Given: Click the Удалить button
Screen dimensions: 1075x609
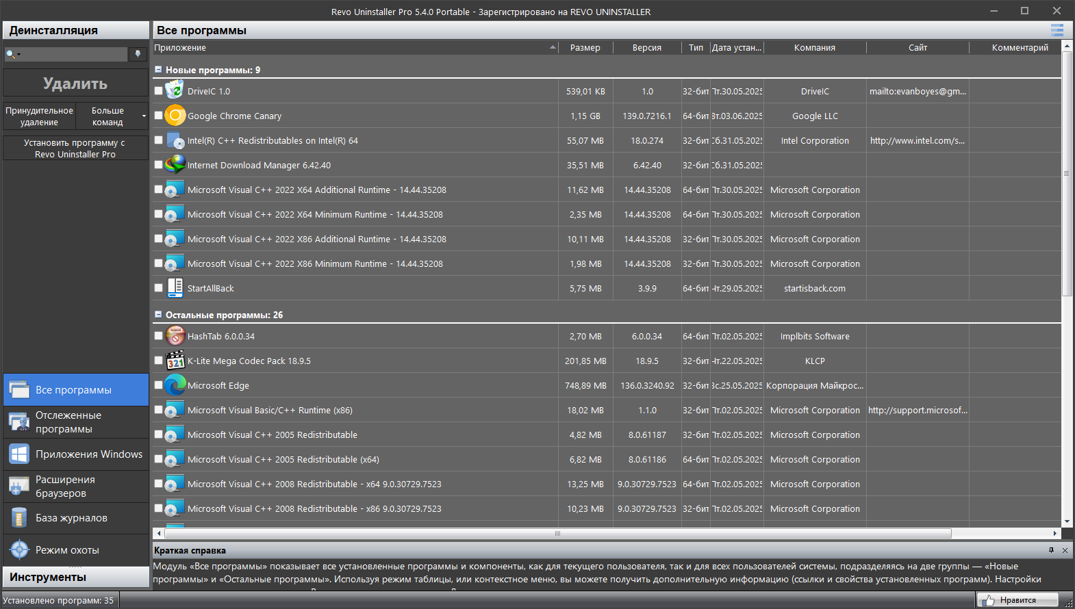Looking at the screenshot, I should (75, 83).
